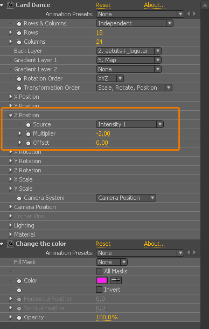This screenshot has width=209, height=329.
Task: Open About for Change the color
Action: (155, 244)
